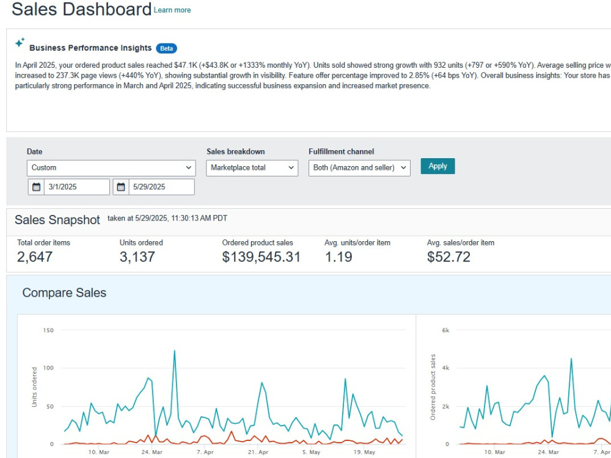Open the Fulfillment channel dropdown
This screenshot has width=611, height=458.
359,168
